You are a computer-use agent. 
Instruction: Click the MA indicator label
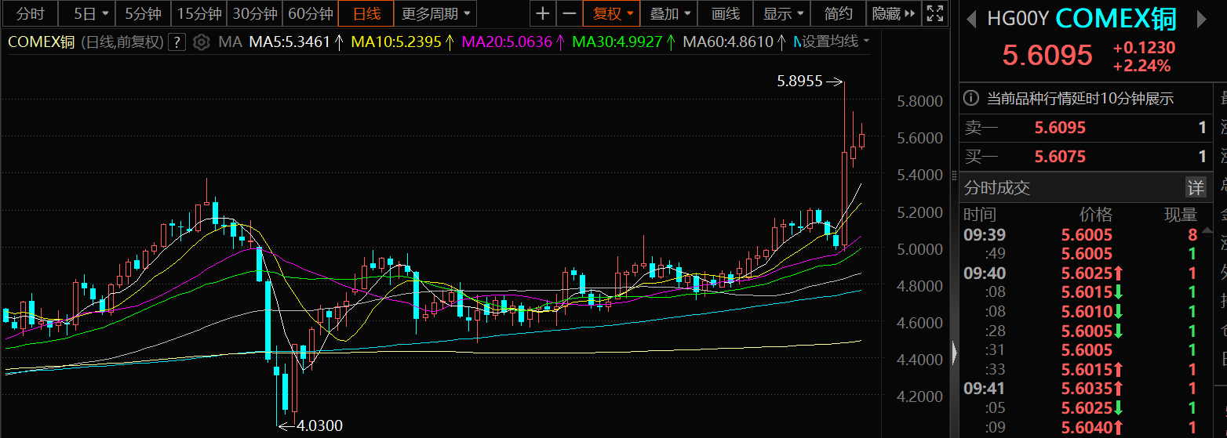pyautogui.click(x=230, y=42)
